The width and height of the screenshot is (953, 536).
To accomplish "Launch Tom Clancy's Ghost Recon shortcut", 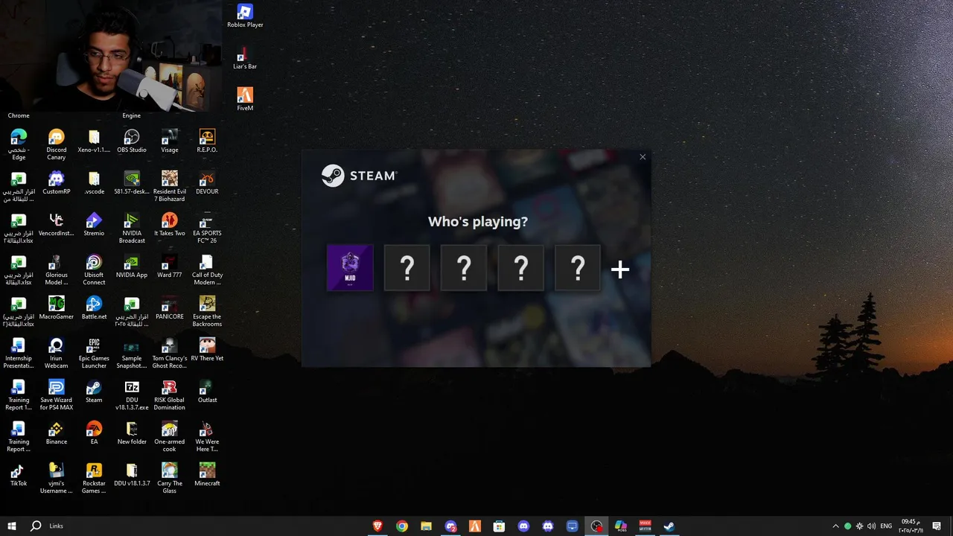I will 170,353.
